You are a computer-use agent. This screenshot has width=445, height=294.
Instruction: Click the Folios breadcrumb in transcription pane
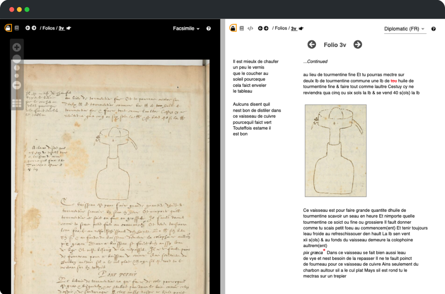coord(281,28)
